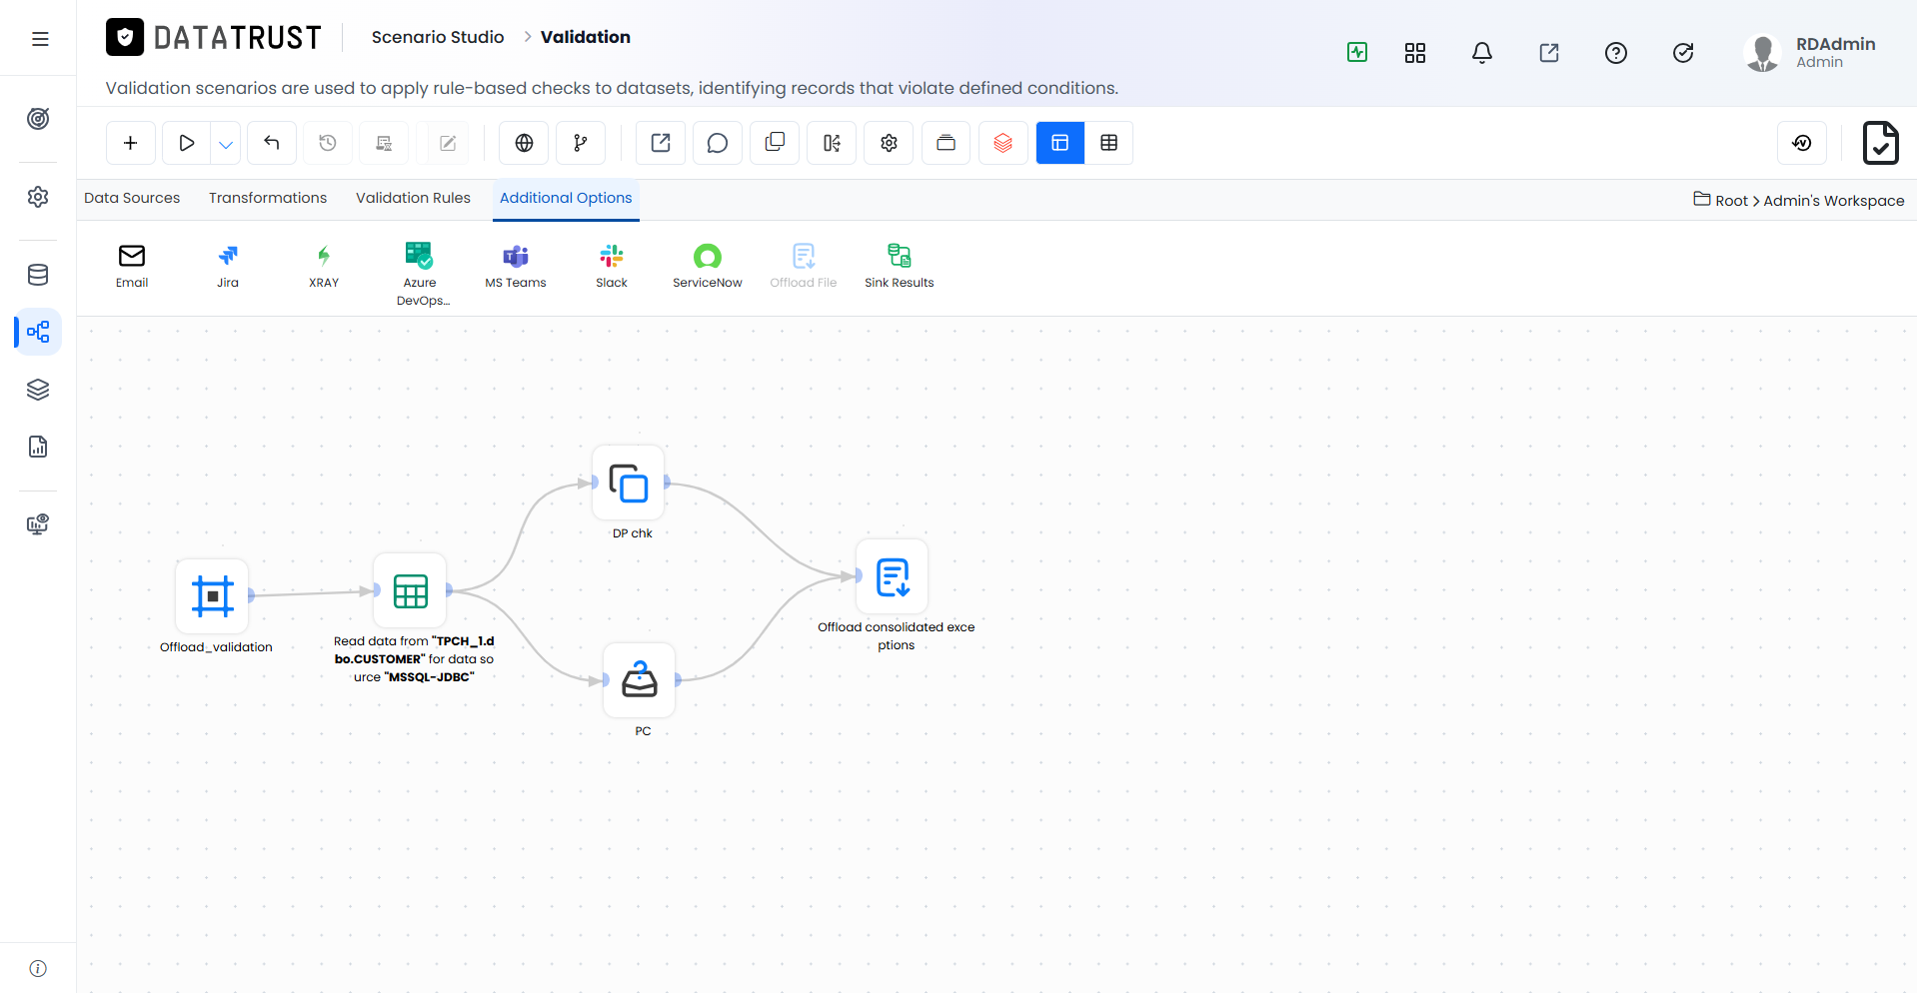Run the scenario with the play button
This screenshot has width=1917, height=993.
(x=186, y=143)
